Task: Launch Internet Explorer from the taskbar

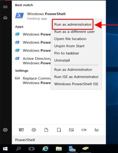Action: [x=45, y=149]
